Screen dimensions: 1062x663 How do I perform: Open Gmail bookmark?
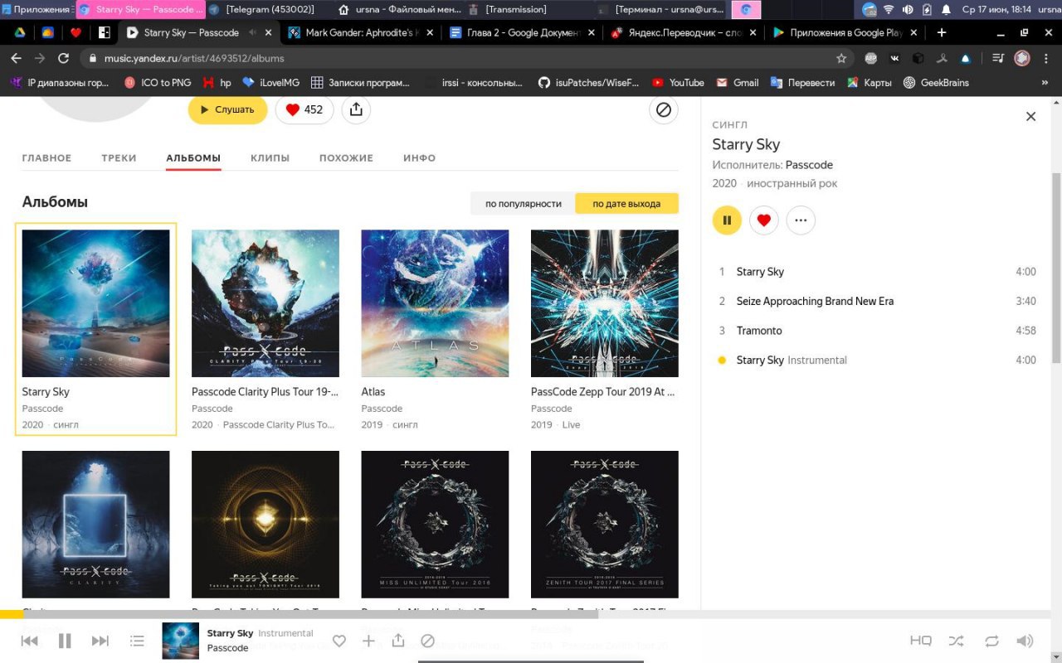coord(738,83)
